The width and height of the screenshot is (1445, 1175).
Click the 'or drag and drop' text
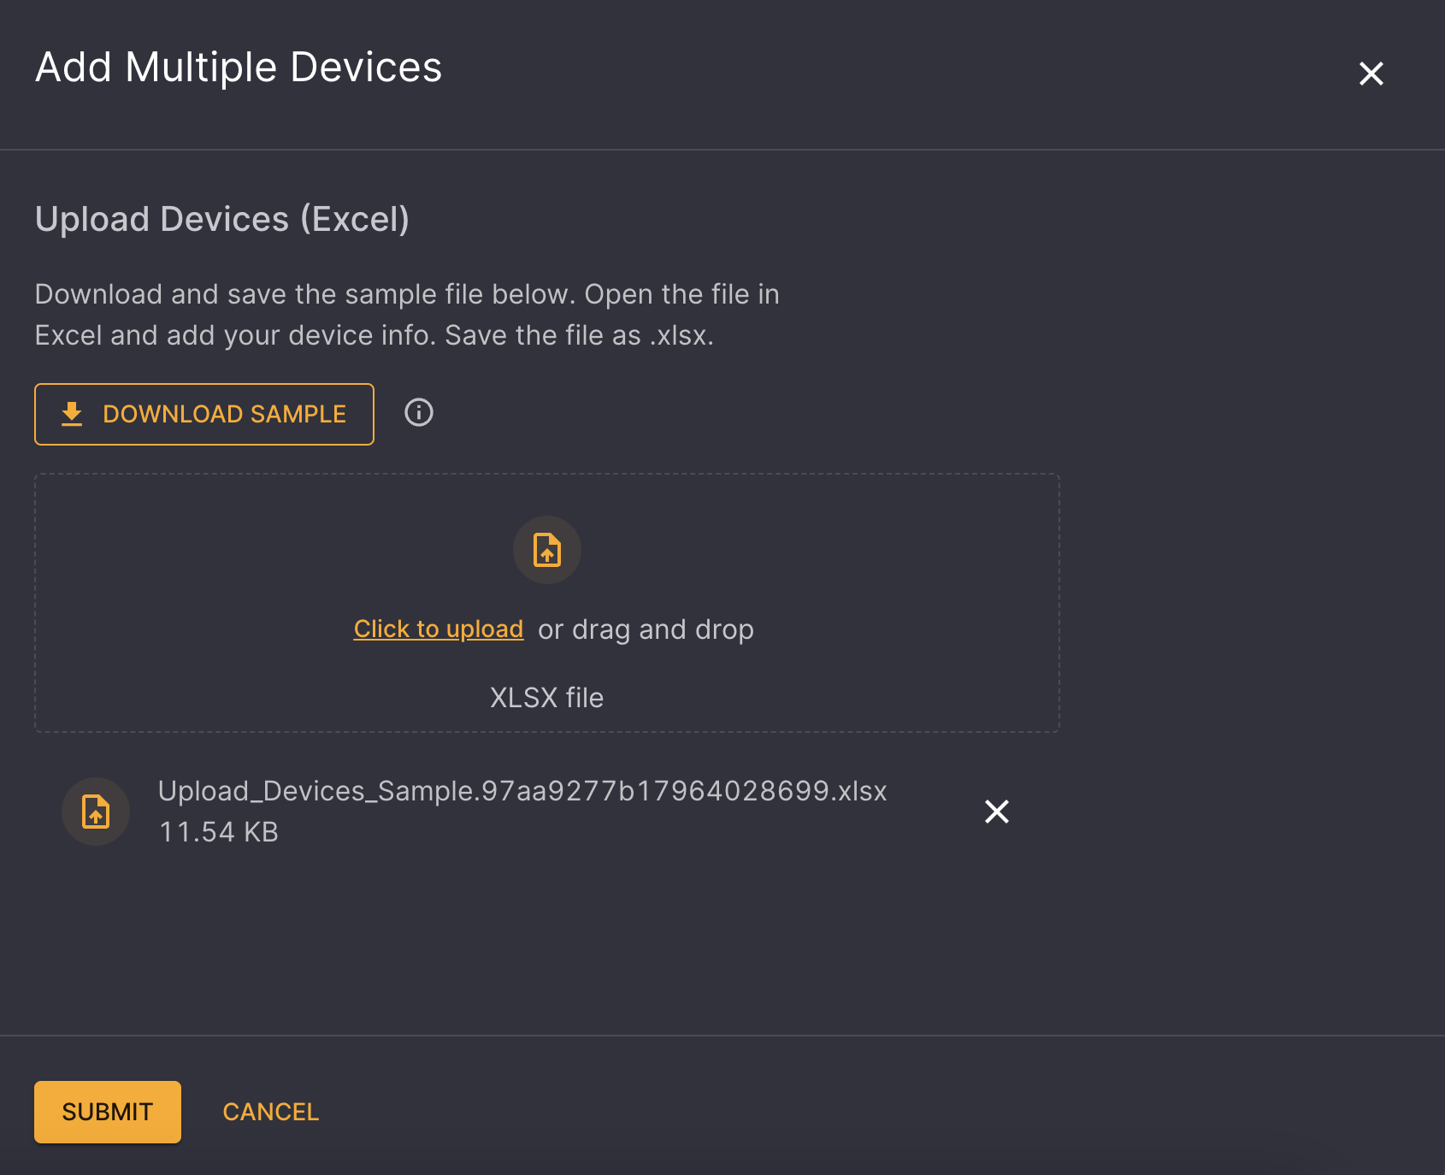coord(646,629)
